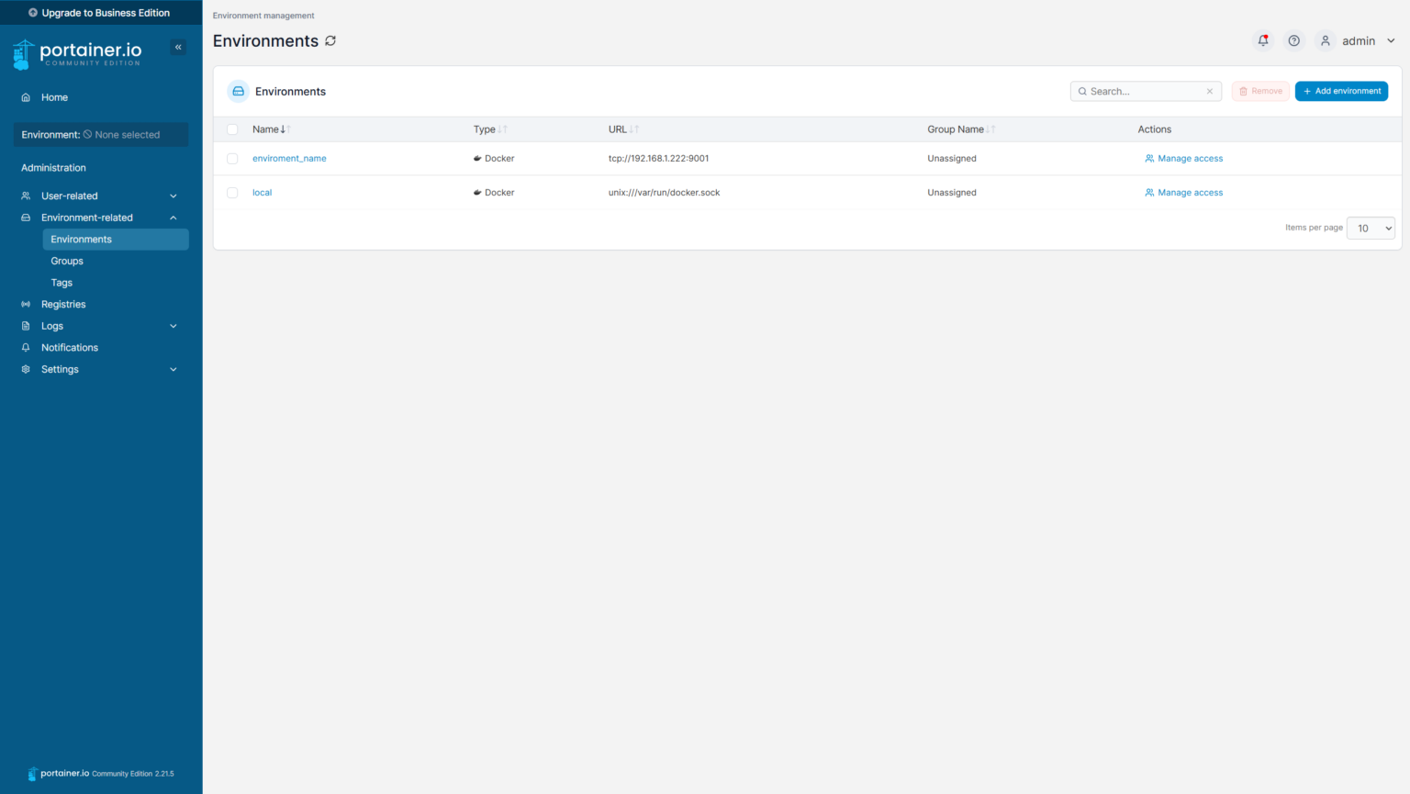Screen dimensions: 1410x794
Task: Open the Items per page dropdown
Action: pyautogui.click(x=1370, y=229)
